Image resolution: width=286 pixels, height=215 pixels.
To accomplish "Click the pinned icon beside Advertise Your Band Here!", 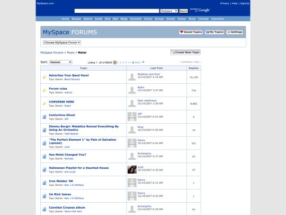I will [44, 77].
